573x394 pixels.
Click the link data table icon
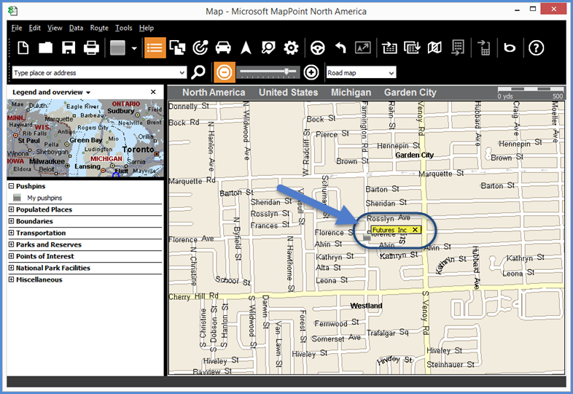pos(412,48)
